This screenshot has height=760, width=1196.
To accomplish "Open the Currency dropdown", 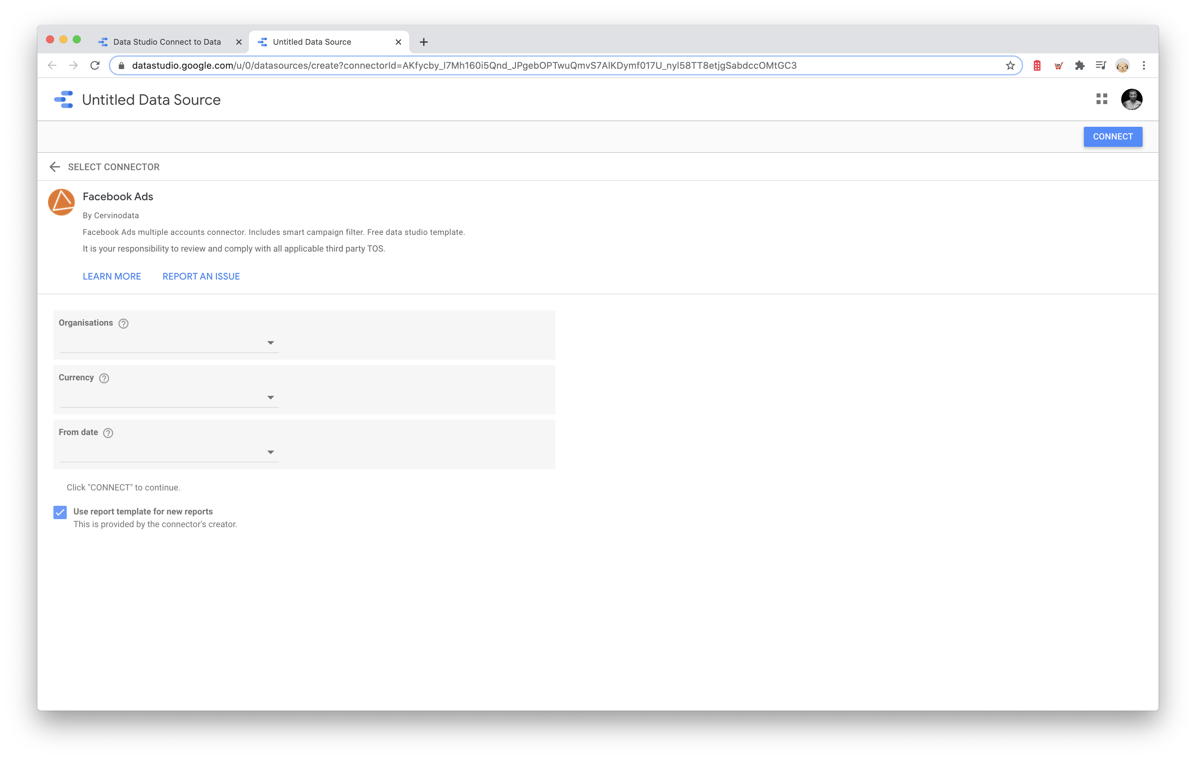I will (169, 398).
